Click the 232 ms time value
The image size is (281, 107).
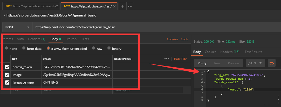230,42
